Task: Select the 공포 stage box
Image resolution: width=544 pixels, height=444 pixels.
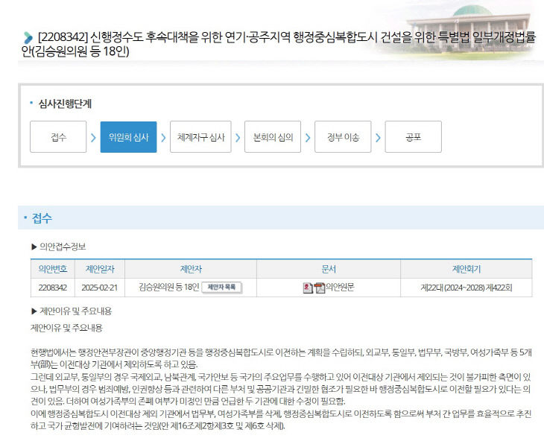Action: point(413,136)
